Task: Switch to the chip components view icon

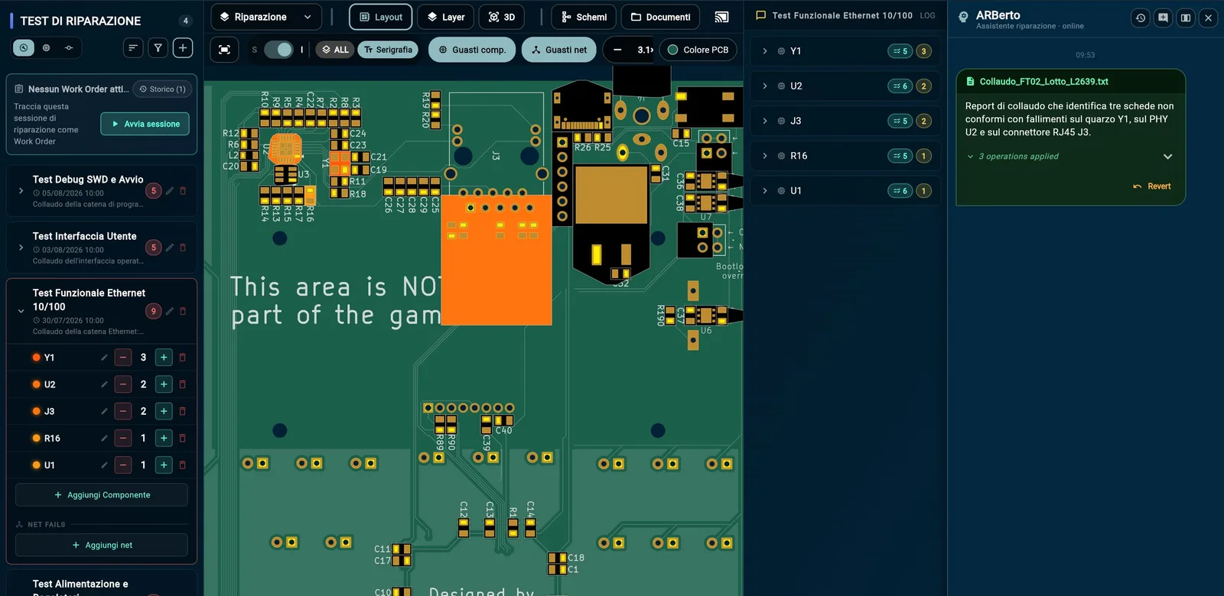Action: coord(46,47)
